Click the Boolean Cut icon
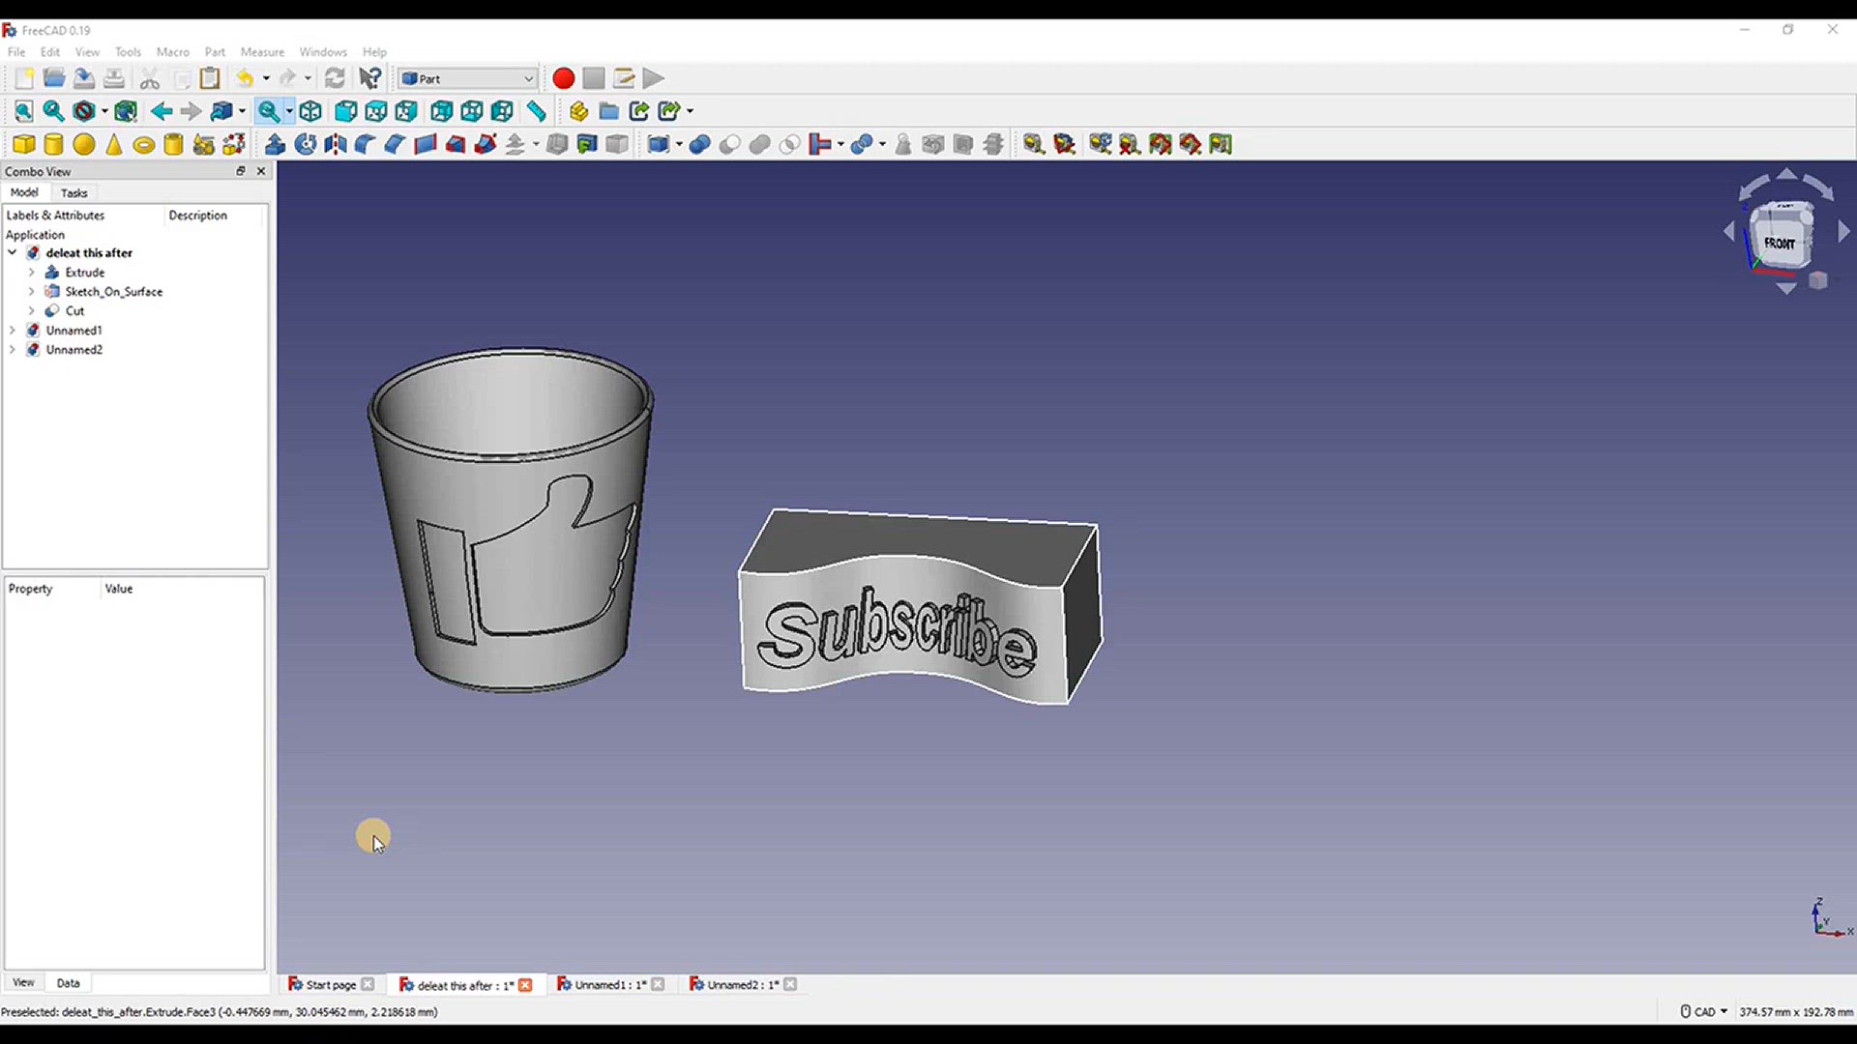Image resolution: width=1857 pixels, height=1044 pixels. pyautogui.click(x=730, y=145)
